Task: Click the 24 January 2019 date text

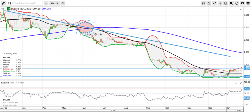Action: click(10, 54)
